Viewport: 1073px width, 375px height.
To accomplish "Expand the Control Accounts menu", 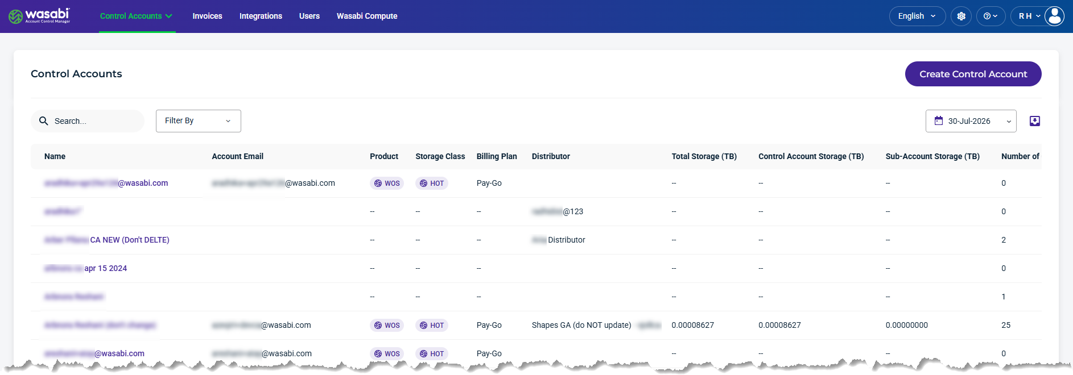I will pyautogui.click(x=137, y=16).
